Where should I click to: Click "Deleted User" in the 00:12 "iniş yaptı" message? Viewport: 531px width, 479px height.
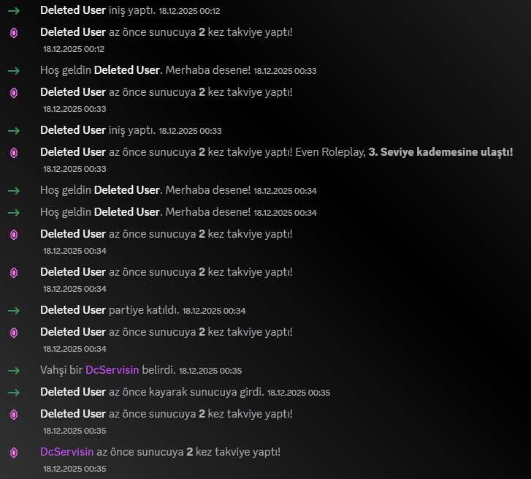tap(73, 10)
